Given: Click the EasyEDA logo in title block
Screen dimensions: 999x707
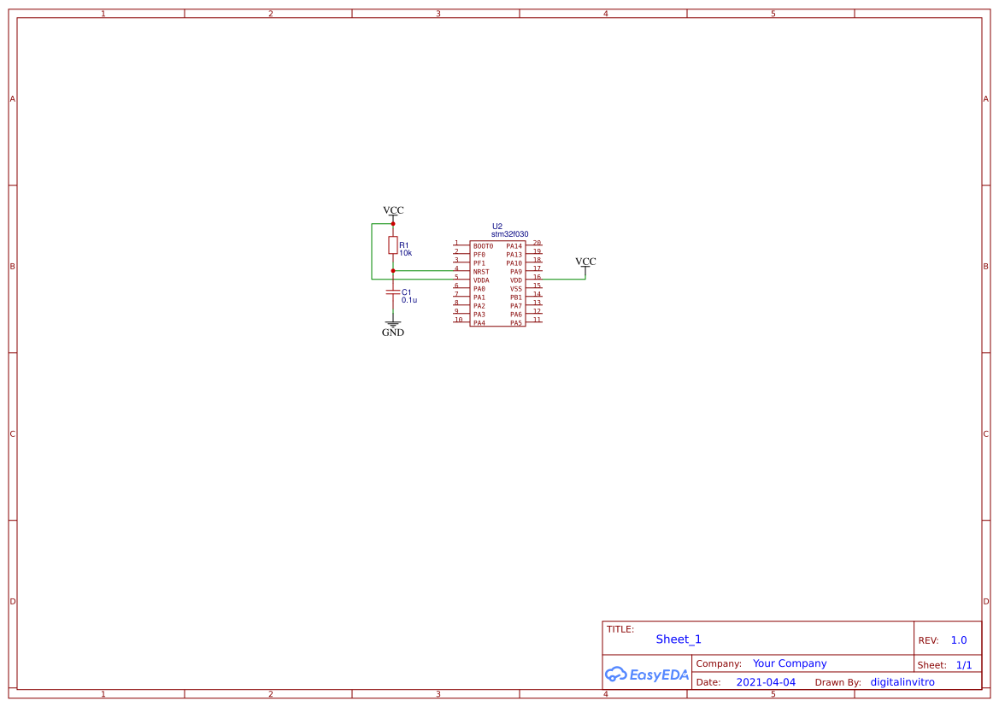Looking at the screenshot, I should 646,675.
